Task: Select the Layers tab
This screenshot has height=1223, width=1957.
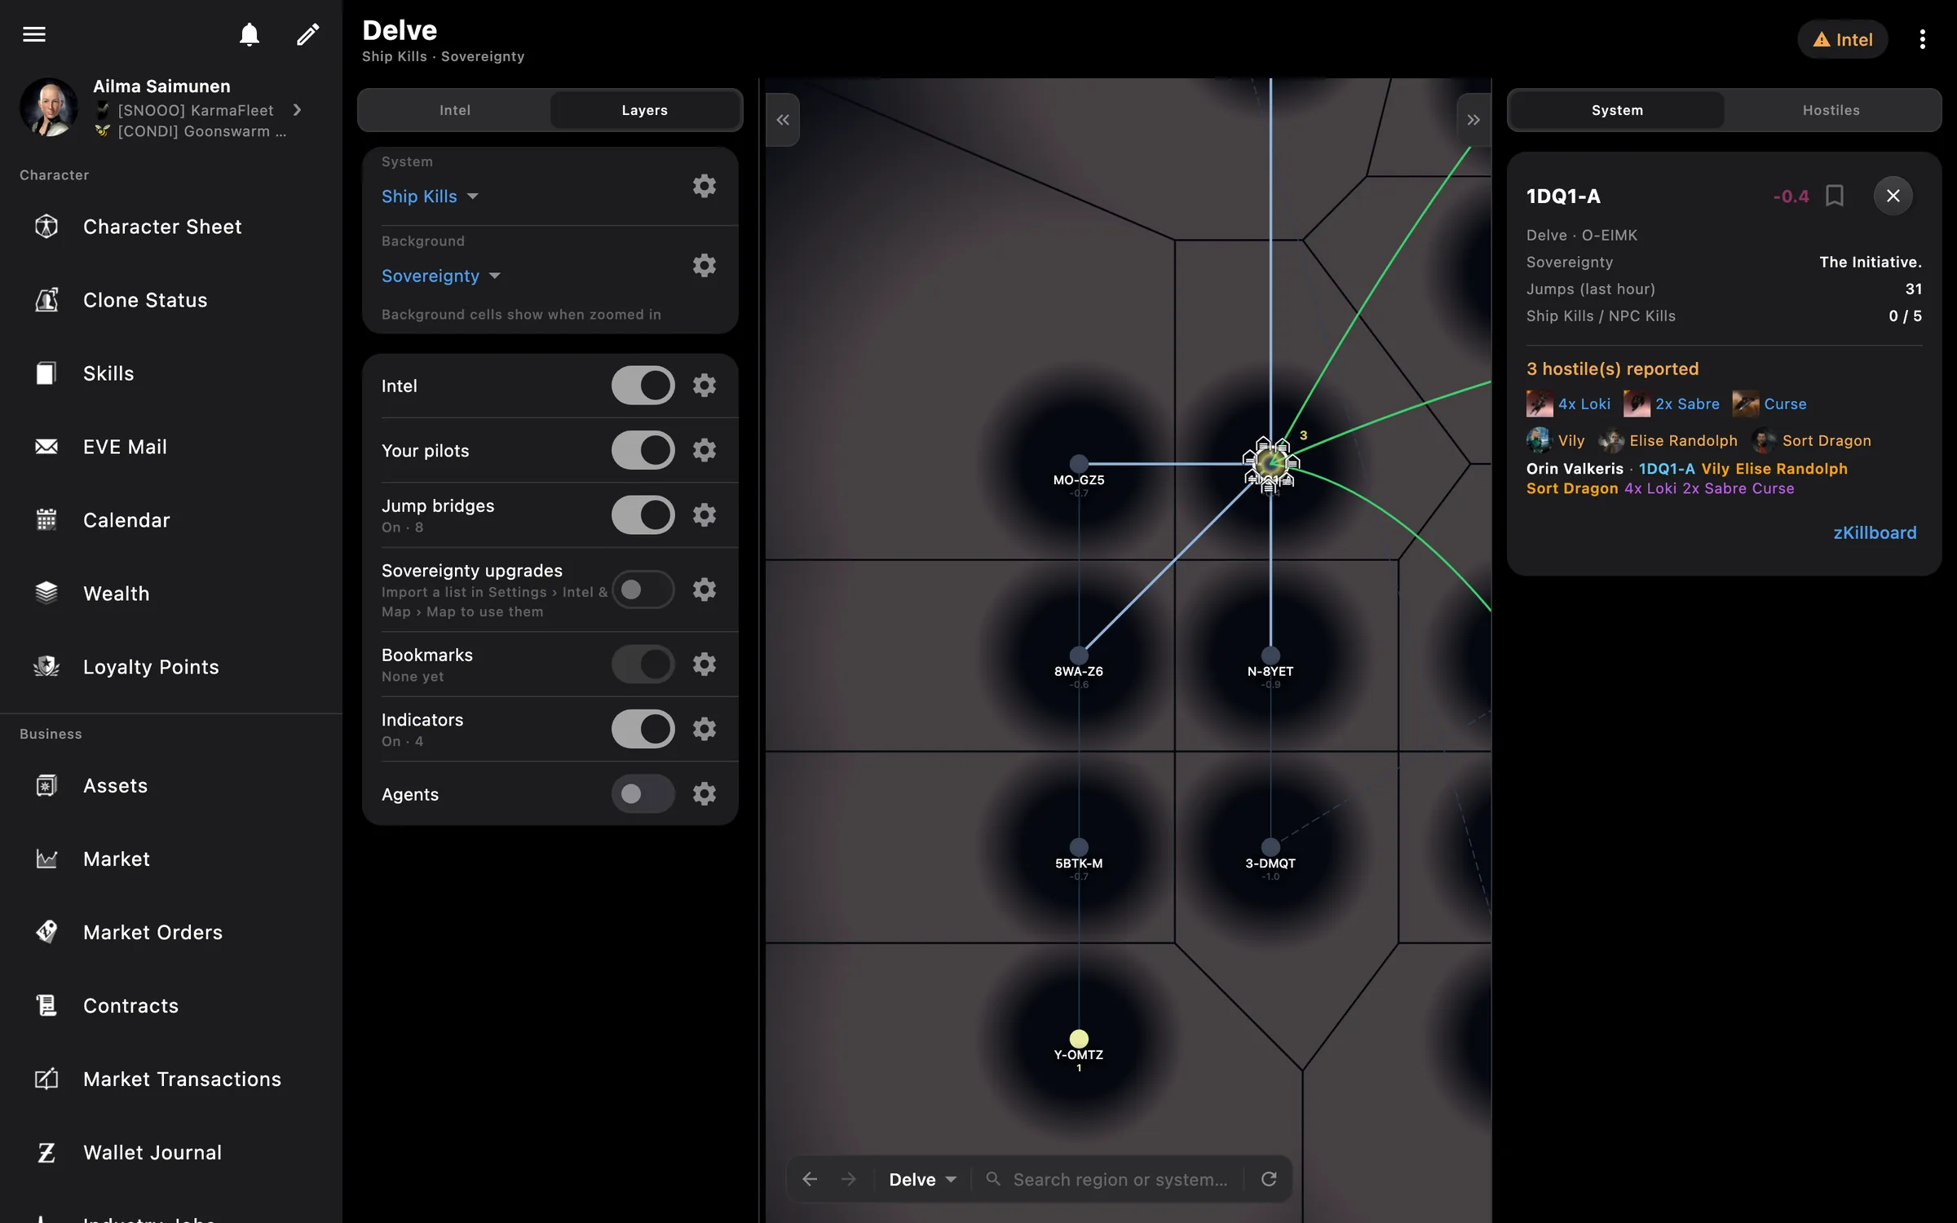Action: click(x=644, y=110)
